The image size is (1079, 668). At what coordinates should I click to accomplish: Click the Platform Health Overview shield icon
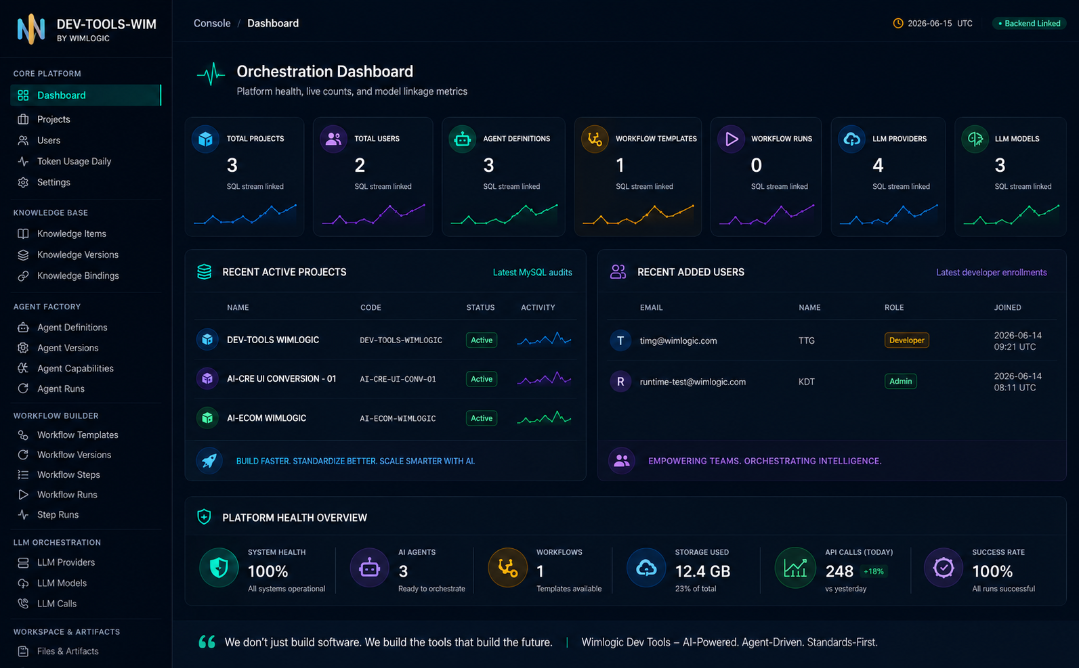coord(204,517)
